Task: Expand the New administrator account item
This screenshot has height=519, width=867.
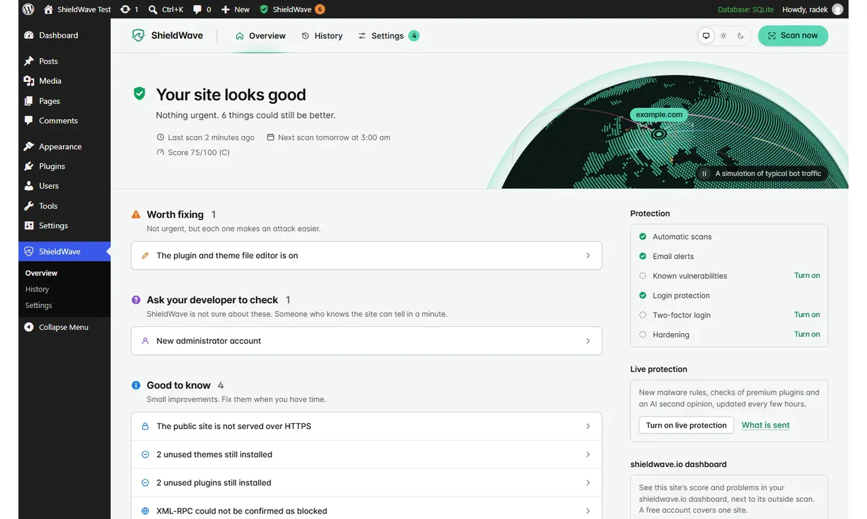Action: pos(367,341)
